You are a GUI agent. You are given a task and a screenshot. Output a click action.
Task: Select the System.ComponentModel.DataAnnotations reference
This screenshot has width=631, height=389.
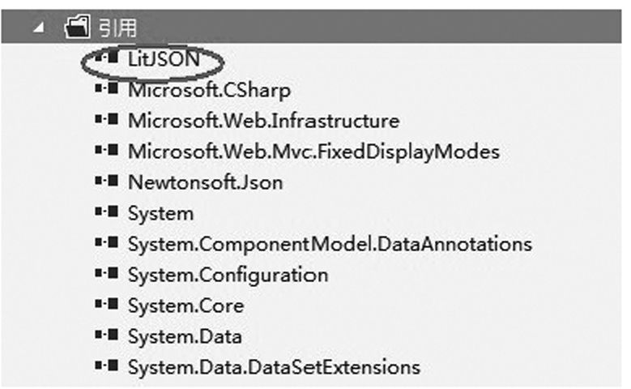330,244
